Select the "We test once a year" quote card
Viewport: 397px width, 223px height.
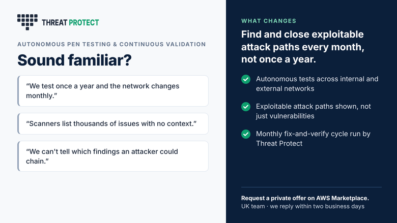coord(113,91)
